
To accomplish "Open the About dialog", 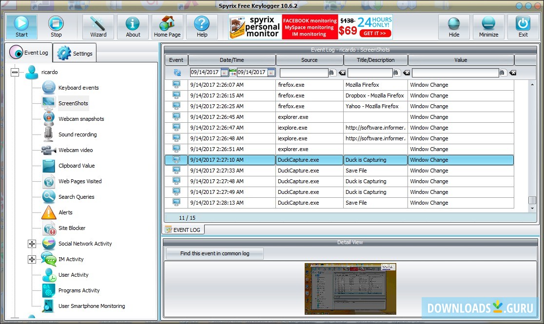I will click(x=133, y=27).
